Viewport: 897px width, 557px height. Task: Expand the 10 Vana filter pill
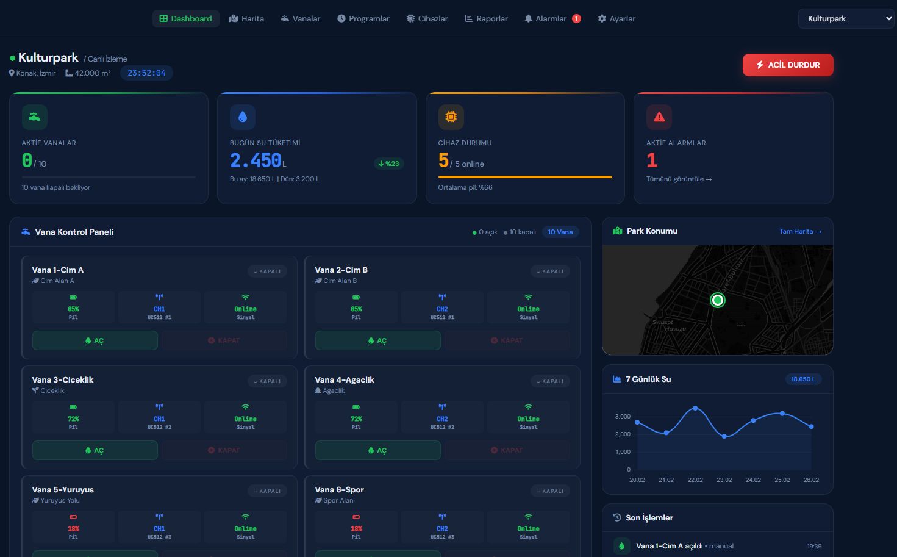click(560, 232)
